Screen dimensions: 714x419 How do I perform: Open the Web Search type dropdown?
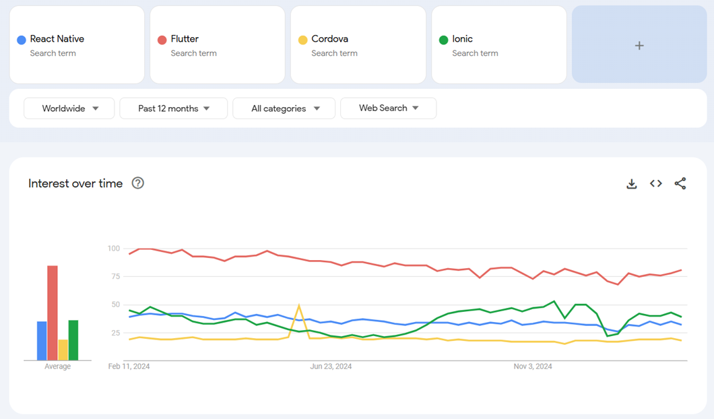[x=389, y=108]
